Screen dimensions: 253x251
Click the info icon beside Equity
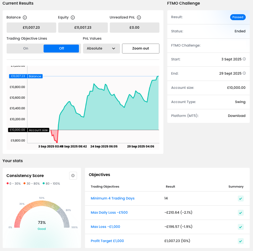(73, 18)
